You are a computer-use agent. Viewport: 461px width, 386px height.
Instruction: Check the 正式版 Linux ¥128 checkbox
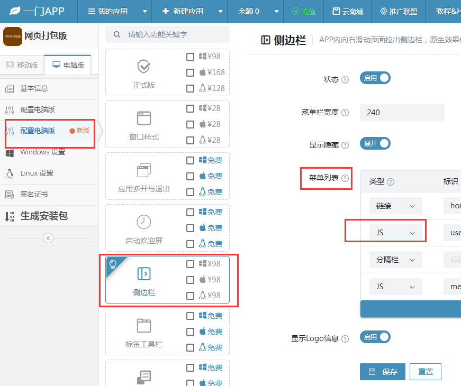pyautogui.click(x=190, y=88)
